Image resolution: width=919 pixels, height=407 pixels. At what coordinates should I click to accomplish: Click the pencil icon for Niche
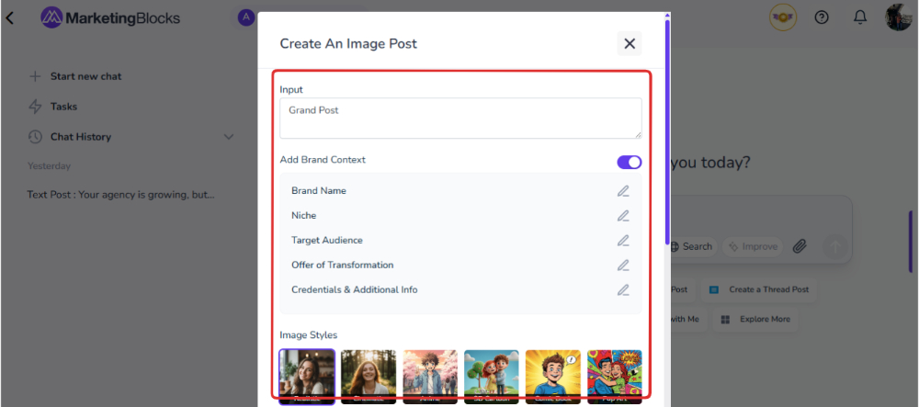(x=623, y=216)
